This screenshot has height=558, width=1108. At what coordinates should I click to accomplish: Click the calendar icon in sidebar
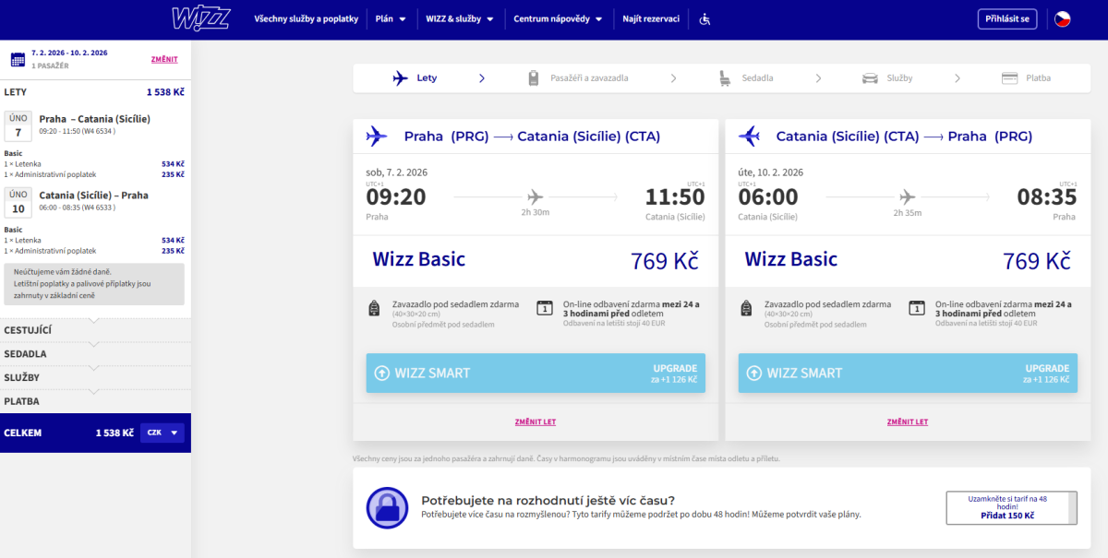coord(18,60)
